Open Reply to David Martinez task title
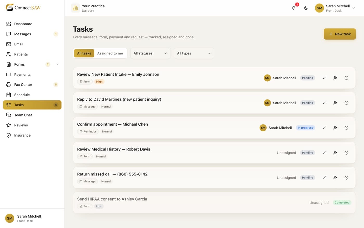The width and height of the screenshot is (364, 228). tap(119, 99)
